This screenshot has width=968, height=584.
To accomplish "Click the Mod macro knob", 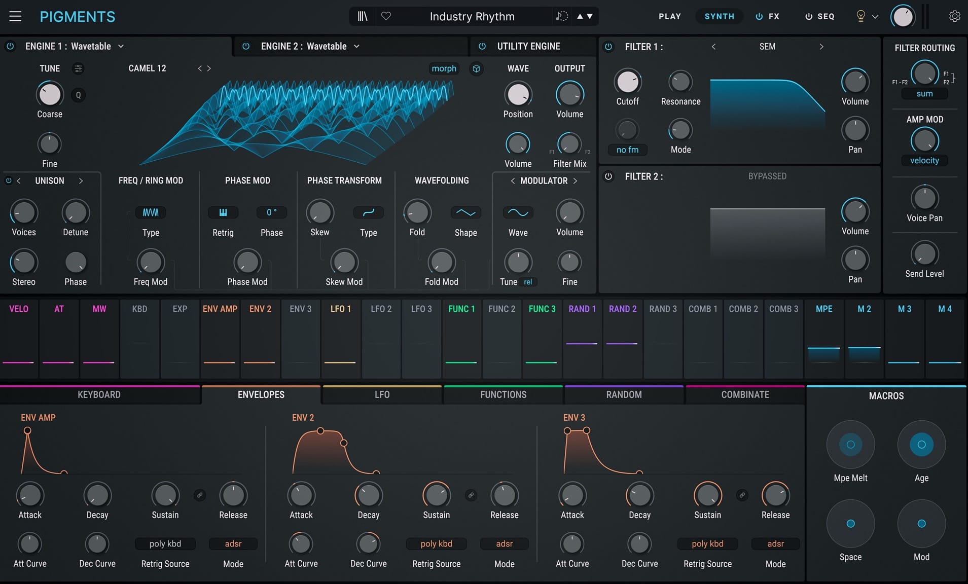I will 921,524.
